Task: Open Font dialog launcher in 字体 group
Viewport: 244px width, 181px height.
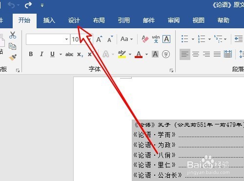Action: point(171,70)
